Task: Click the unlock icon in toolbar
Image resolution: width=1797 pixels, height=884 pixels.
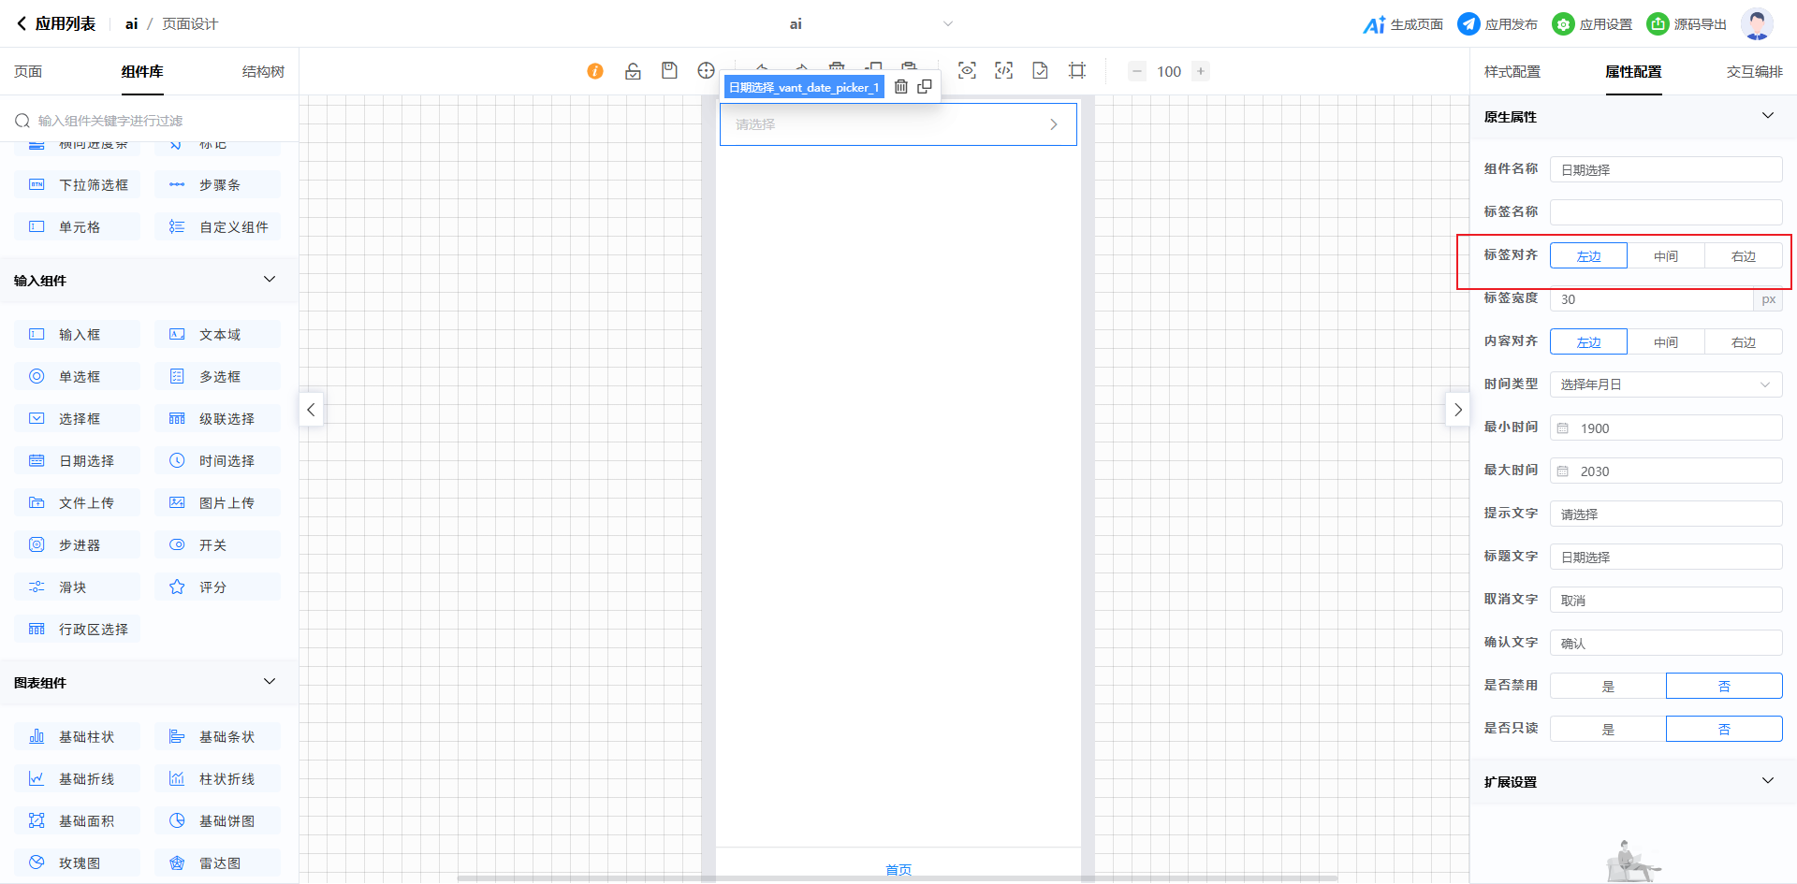Action: [633, 71]
